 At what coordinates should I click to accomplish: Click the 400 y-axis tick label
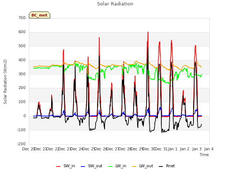(22, 60)
